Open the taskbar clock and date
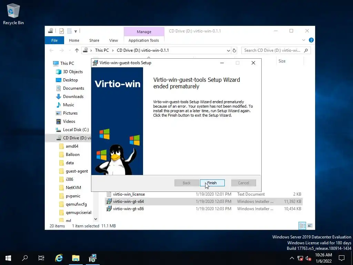 [323, 258]
